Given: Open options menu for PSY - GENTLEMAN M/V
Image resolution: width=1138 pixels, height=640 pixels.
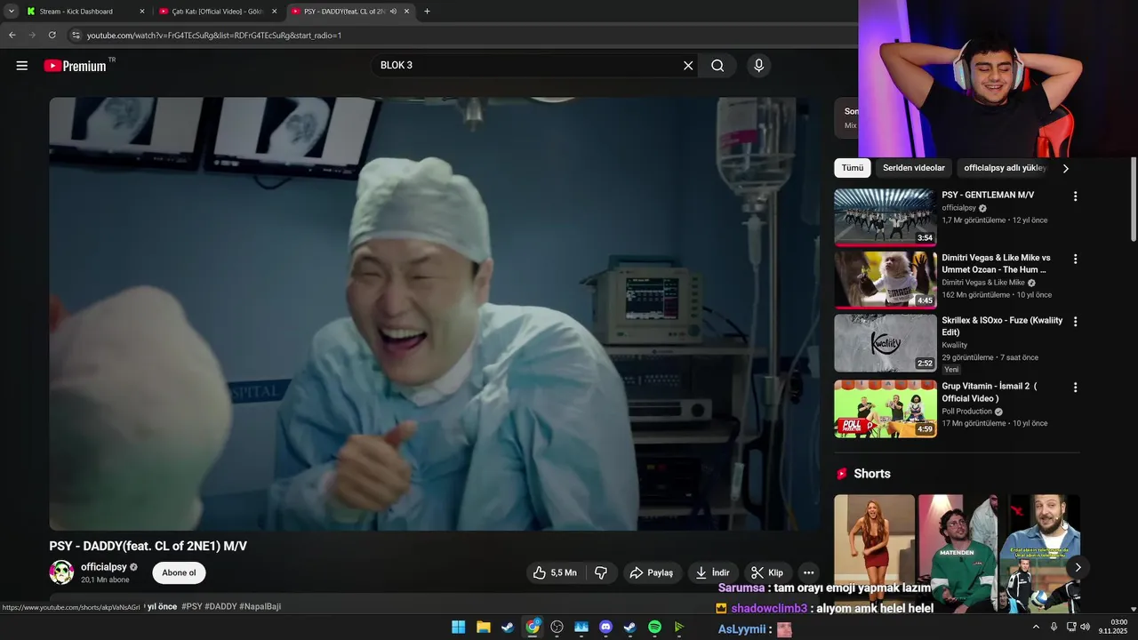Looking at the screenshot, I should (1075, 196).
